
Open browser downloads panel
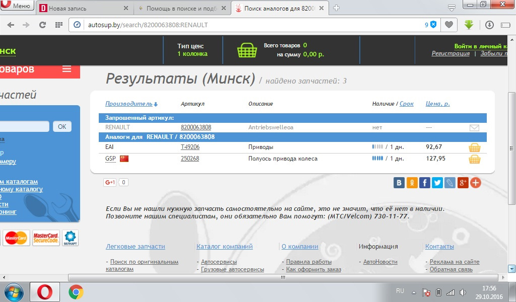tap(489, 25)
